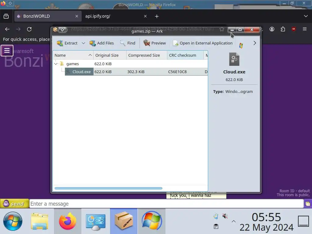
Task: Reload the page in Firefox
Action: [29, 29]
